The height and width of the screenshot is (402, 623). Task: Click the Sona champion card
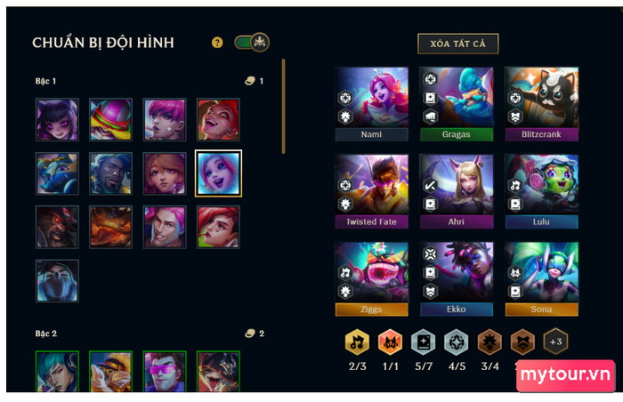coord(541,279)
